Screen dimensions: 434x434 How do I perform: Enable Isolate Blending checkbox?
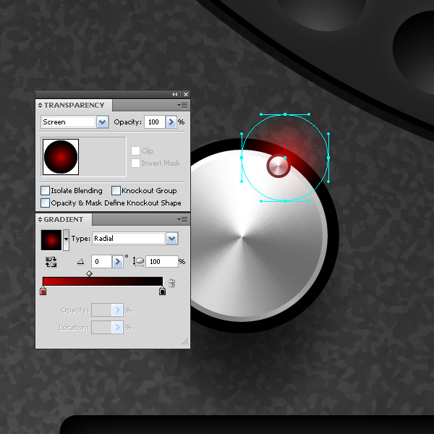pyautogui.click(x=45, y=191)
